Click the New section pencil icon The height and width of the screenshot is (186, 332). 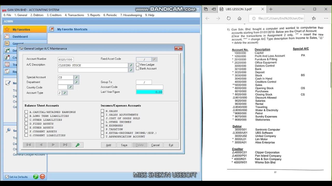pos(8,83)
